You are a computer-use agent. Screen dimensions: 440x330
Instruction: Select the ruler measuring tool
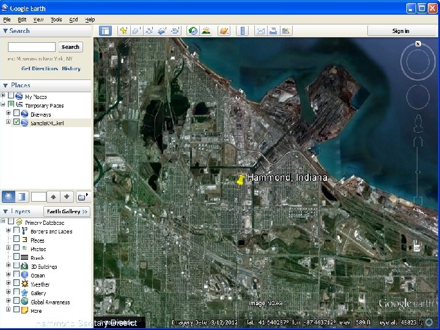point(243,31)
